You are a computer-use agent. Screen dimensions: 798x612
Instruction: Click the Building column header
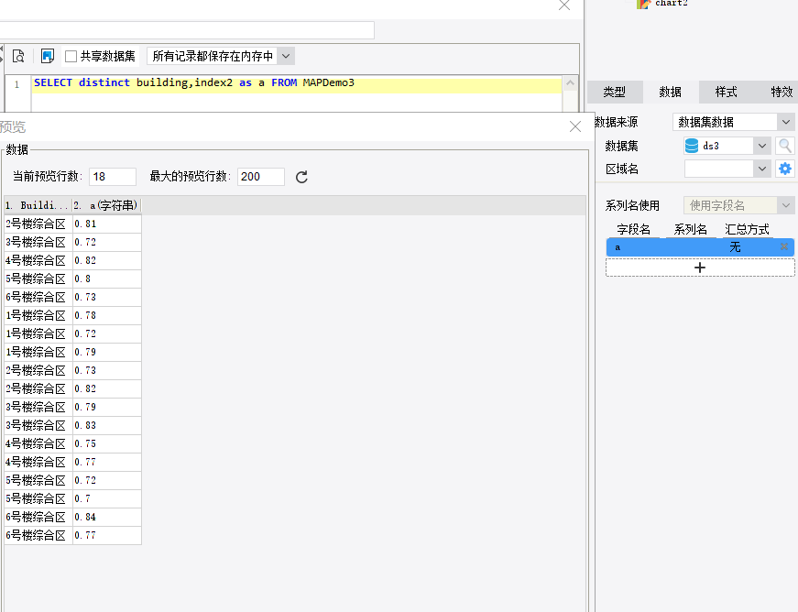coord(38,205)
